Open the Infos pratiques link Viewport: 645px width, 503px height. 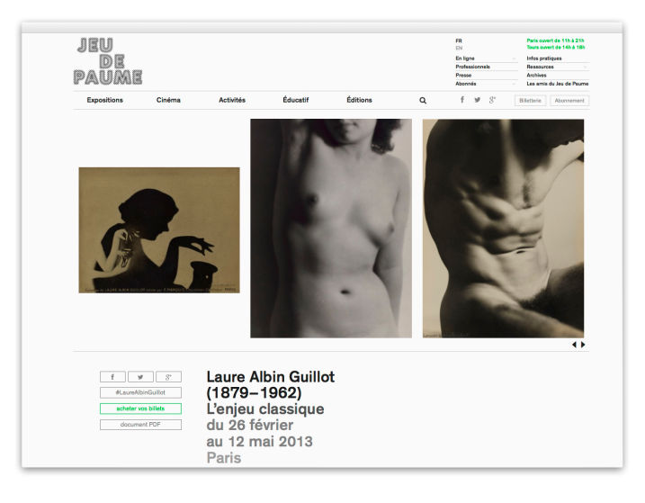click(544, 58)
